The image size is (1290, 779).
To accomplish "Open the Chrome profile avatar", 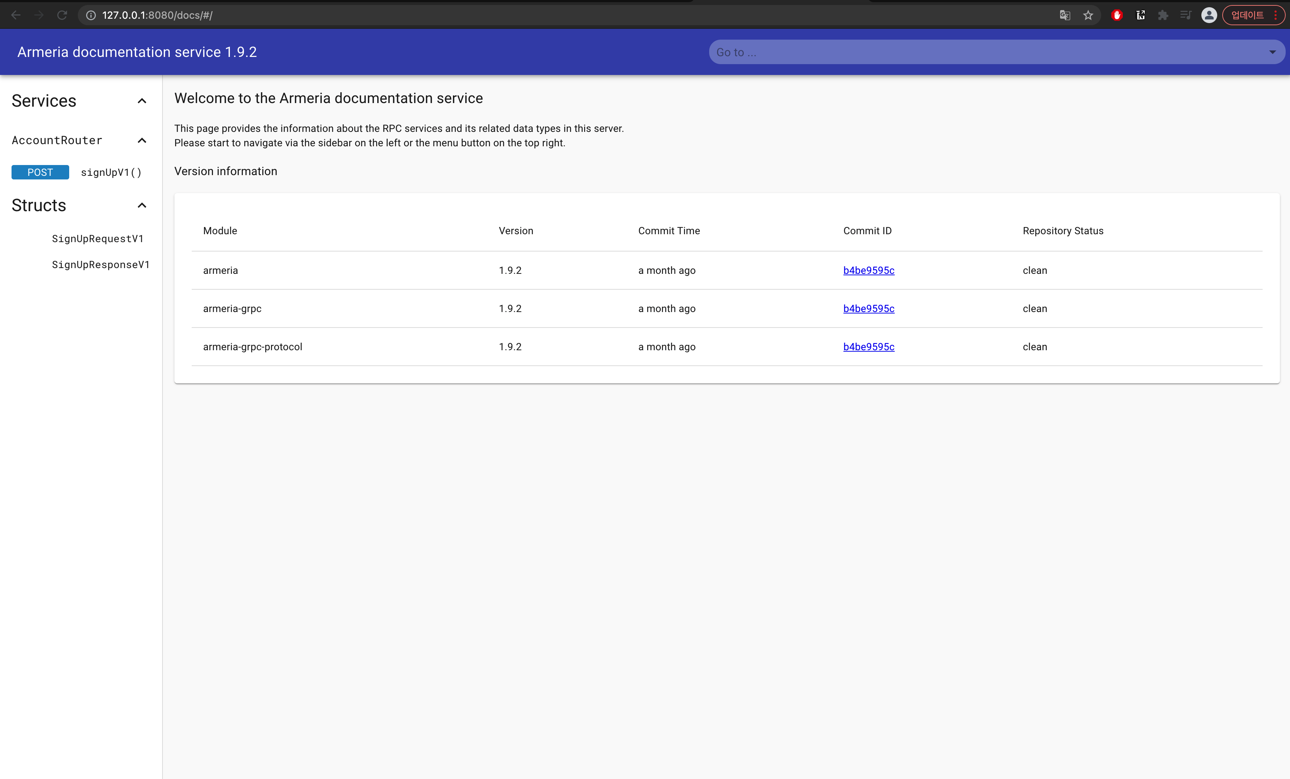I will (1209, 15).
